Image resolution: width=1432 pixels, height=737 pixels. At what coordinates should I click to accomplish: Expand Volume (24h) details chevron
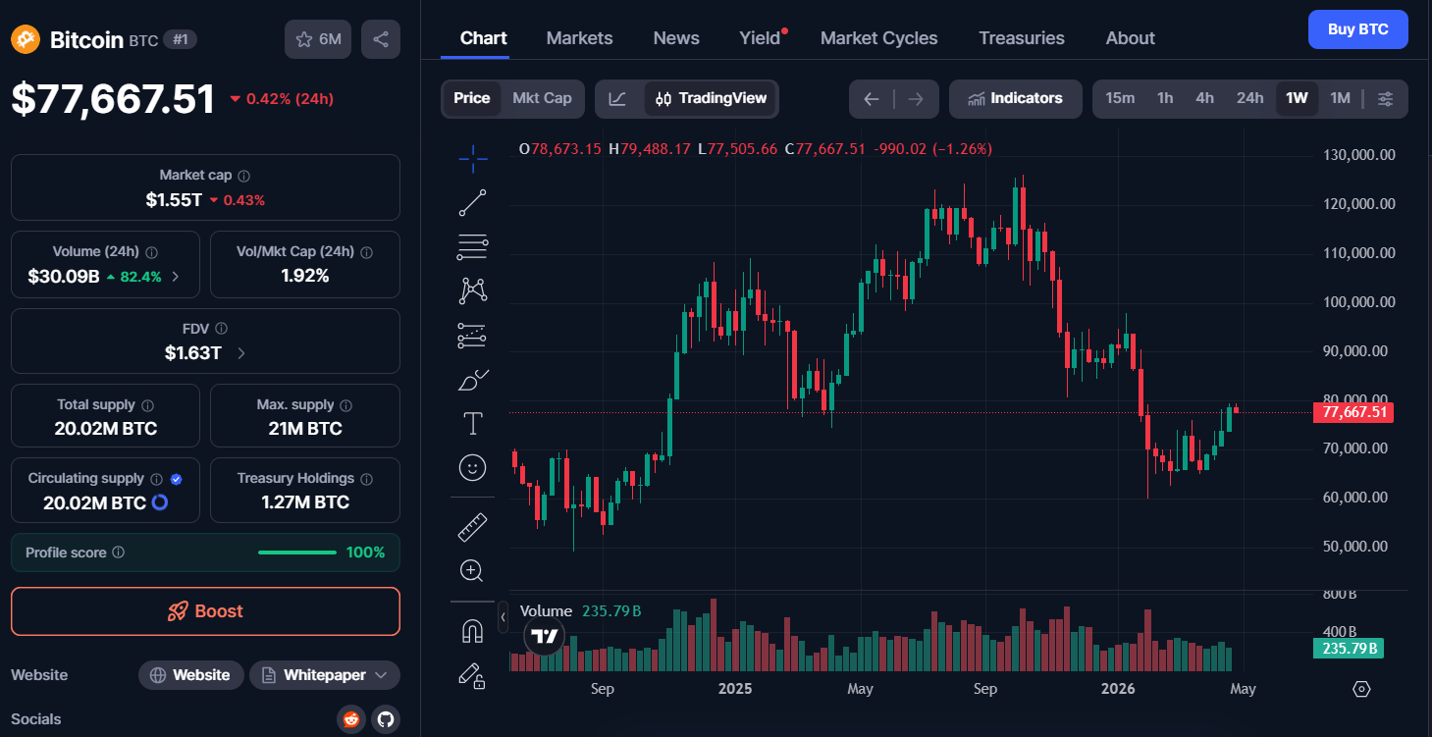coord(176,277)
